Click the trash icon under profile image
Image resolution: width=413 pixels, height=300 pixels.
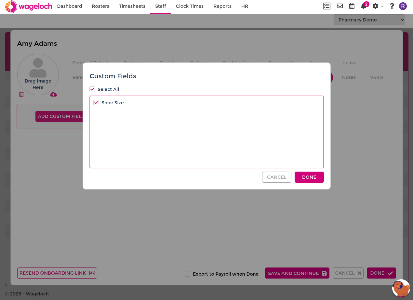coord(21,94)
